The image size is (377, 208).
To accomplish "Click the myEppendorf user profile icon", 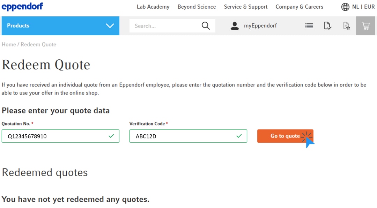I will click(x=235, y=26).
